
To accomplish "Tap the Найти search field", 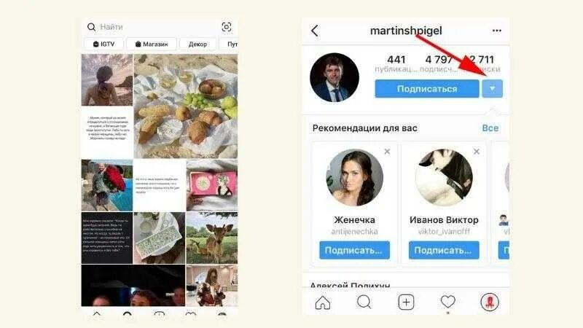I will coord(152,27).
